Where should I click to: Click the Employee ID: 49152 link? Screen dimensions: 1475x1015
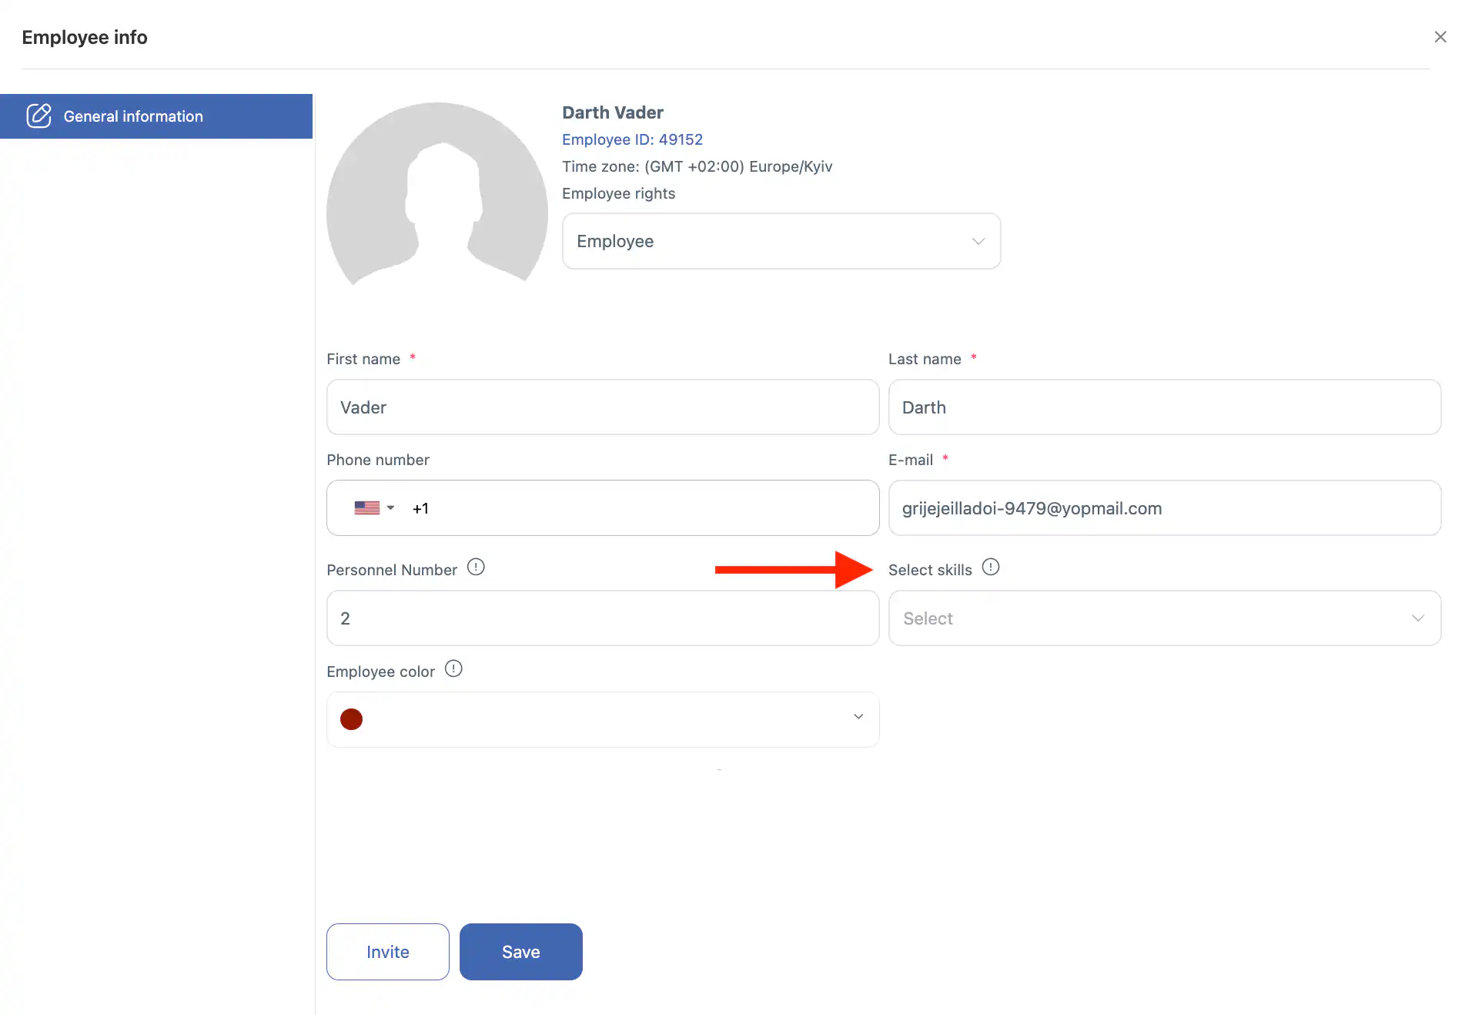(632, 139)
